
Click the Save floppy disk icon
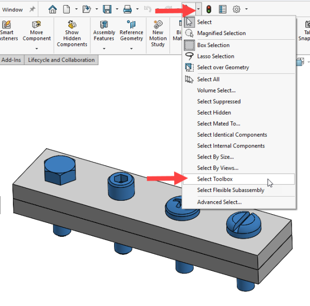(x=107, y=9)
